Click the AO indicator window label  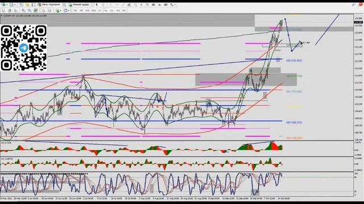pyautogui.click(x=6, y=143)
